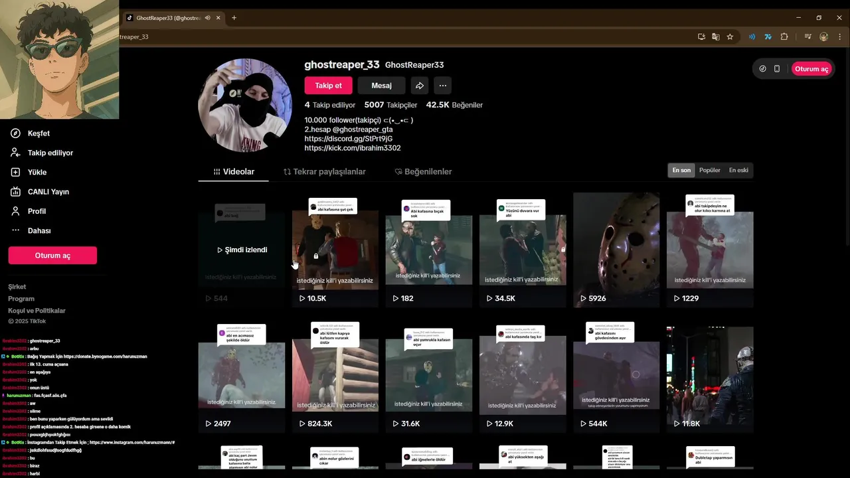Click the TikTok coin icon at top right
Screen dimensions: 850x478
pyautogui.click(x=762, y=69)
